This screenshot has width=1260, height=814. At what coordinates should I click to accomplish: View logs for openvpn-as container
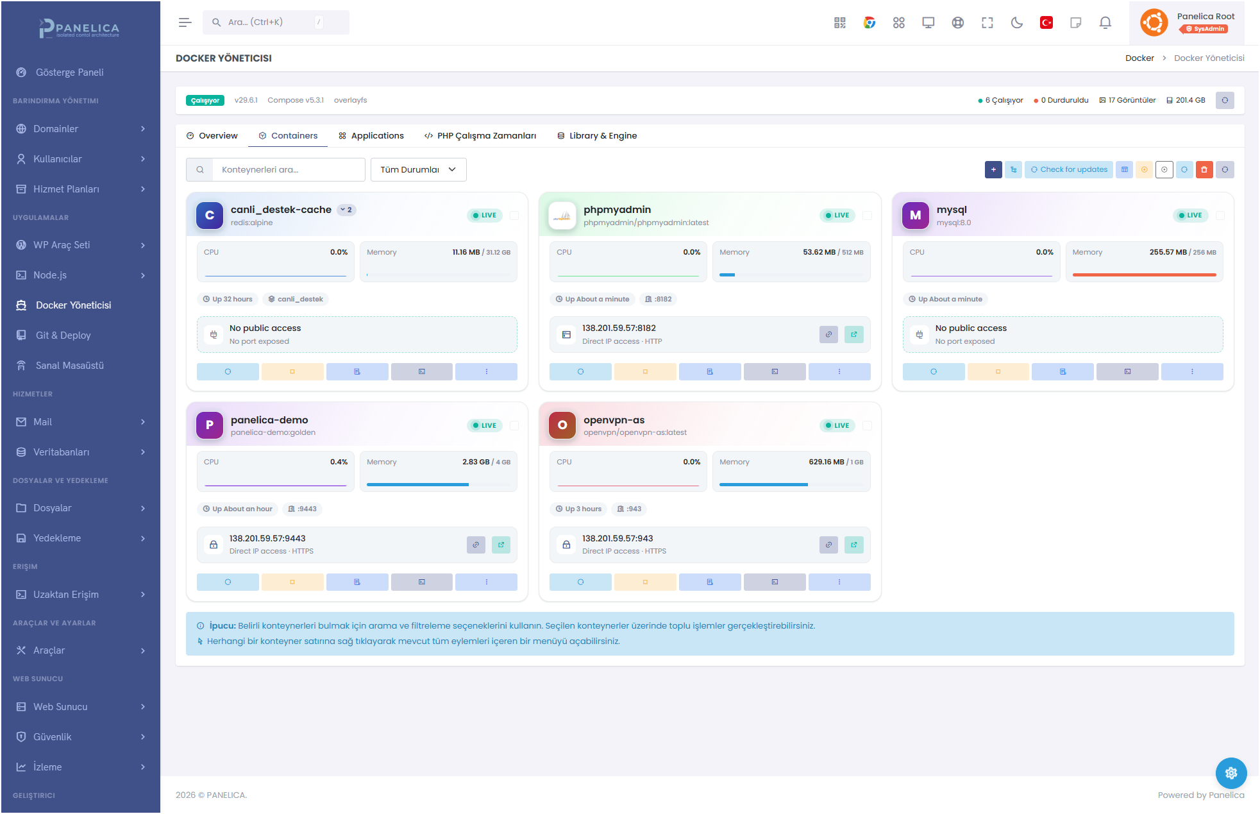(710, 582)
